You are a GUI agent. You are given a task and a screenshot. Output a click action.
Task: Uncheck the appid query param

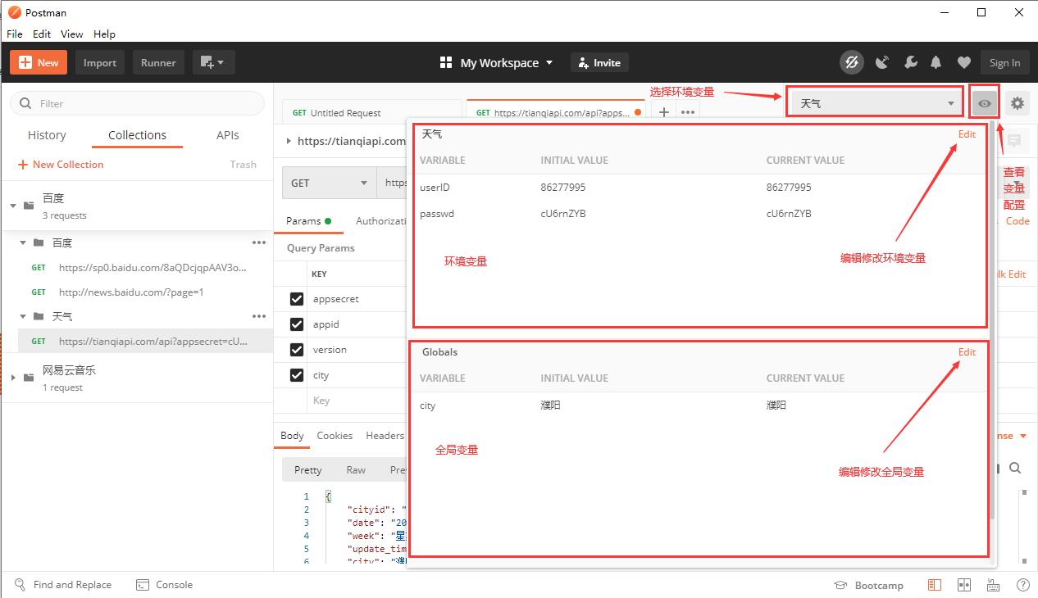297,324
